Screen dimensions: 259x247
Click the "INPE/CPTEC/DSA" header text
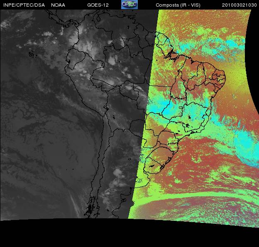click(x=24, y=5)
